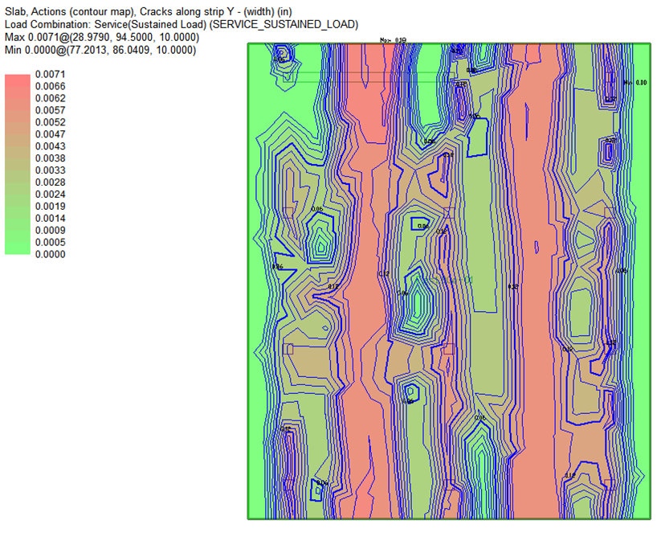Click the Min marker label on slab's right edge
The height and width of the screenshot is (537, 665).
point(634,82)
